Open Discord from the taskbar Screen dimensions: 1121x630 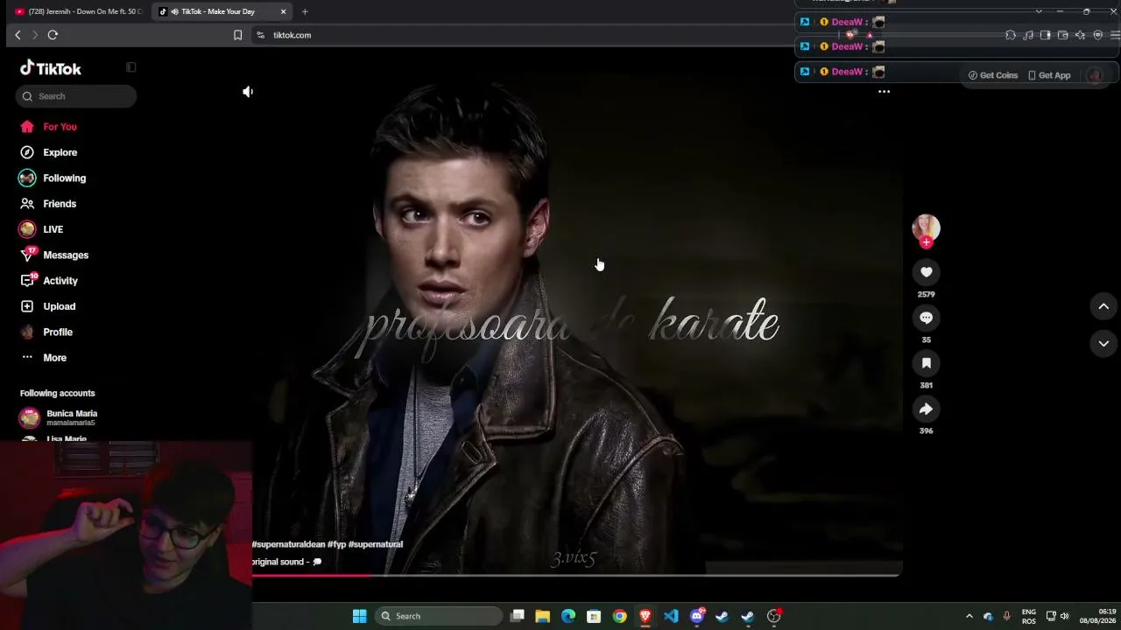(697, 616)
